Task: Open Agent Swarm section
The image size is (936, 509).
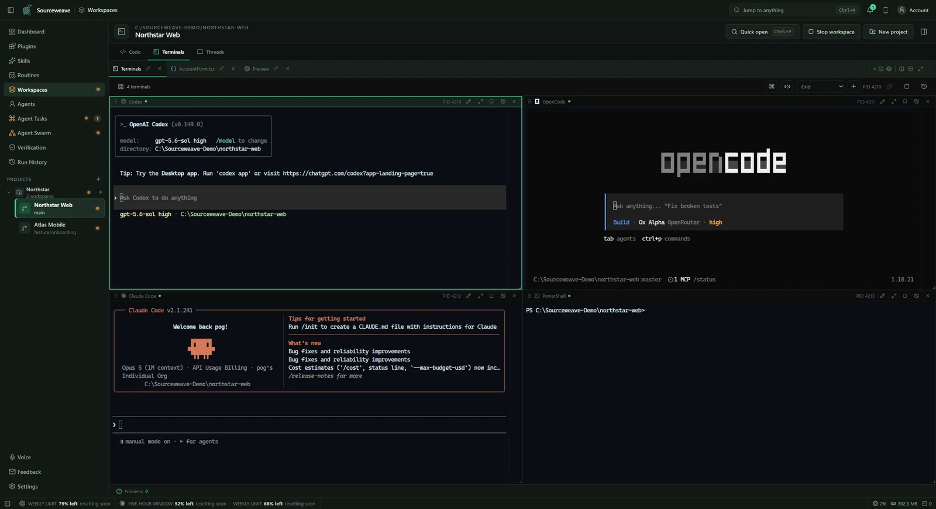Action: pos(54,133)
